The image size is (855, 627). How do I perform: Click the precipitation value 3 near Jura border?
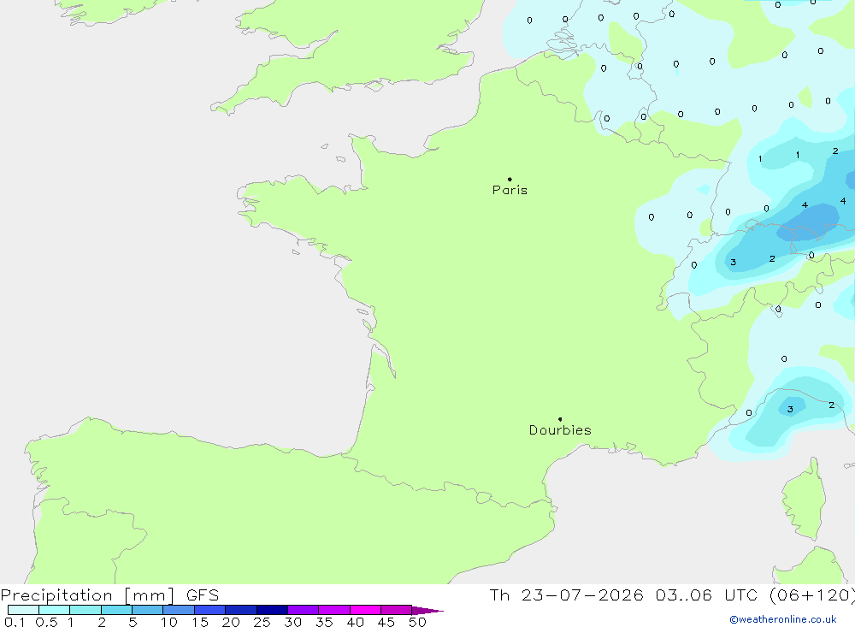[x=733, y=263]
